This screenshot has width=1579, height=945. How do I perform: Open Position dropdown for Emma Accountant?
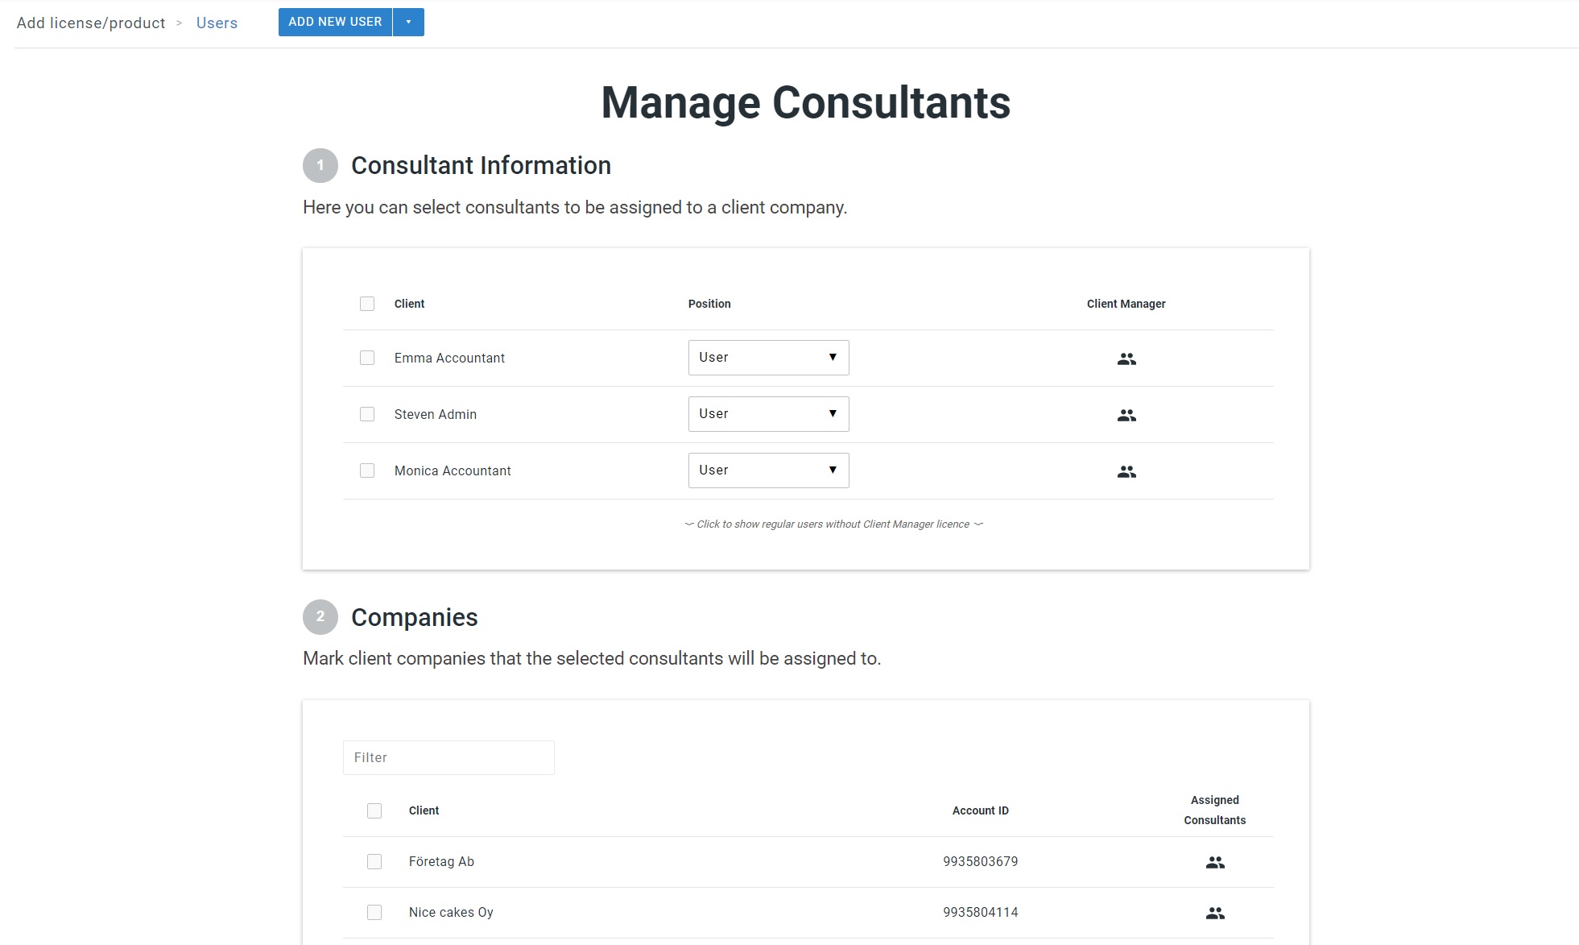pos(768,358)
